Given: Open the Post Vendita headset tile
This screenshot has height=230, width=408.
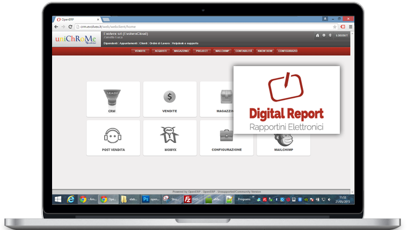Looking at the screenshot, I should coord(113,138).
